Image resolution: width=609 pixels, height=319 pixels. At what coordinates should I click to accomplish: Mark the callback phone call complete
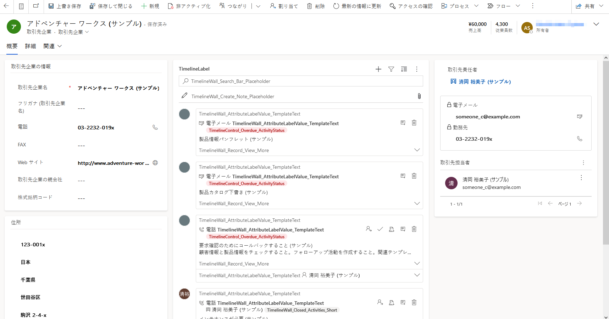(x=380, y=229)
